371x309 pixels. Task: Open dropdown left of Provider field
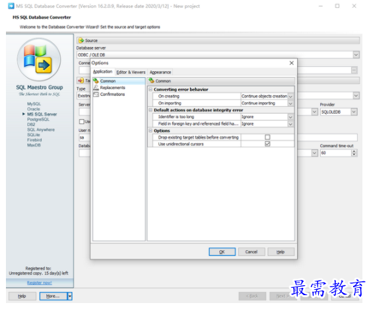pyautogui.click(x=314, y=112)
